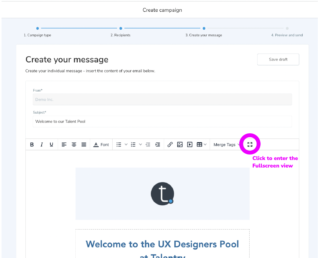Viewport: 318px width, 258px height.
Task: Insert an image into the message
Action: click(x=180, y=145)
